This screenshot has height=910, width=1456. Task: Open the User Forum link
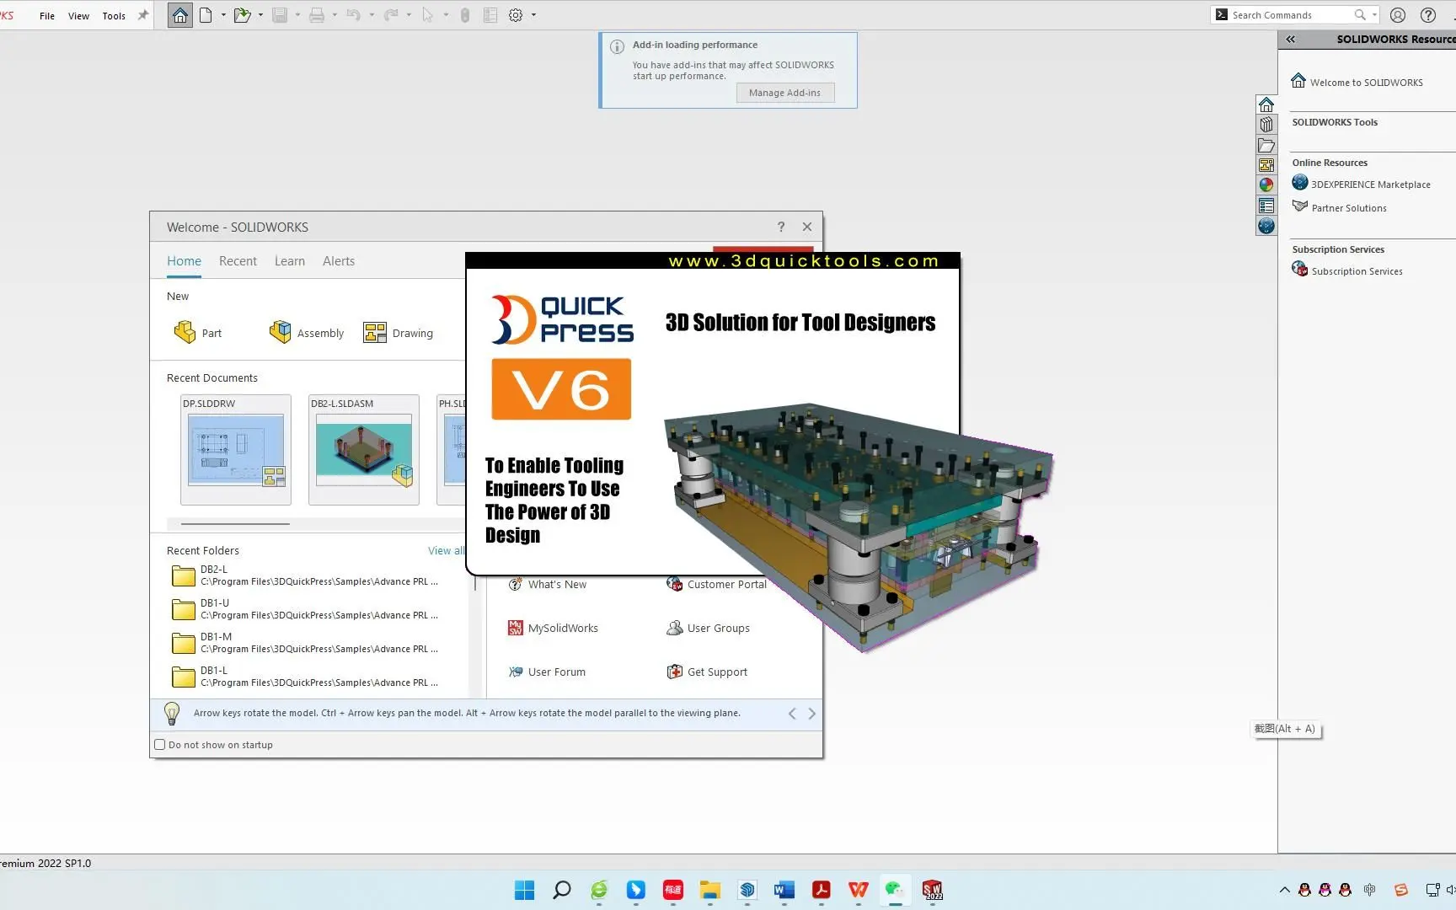pyautogui.click(x=547, y=672)
